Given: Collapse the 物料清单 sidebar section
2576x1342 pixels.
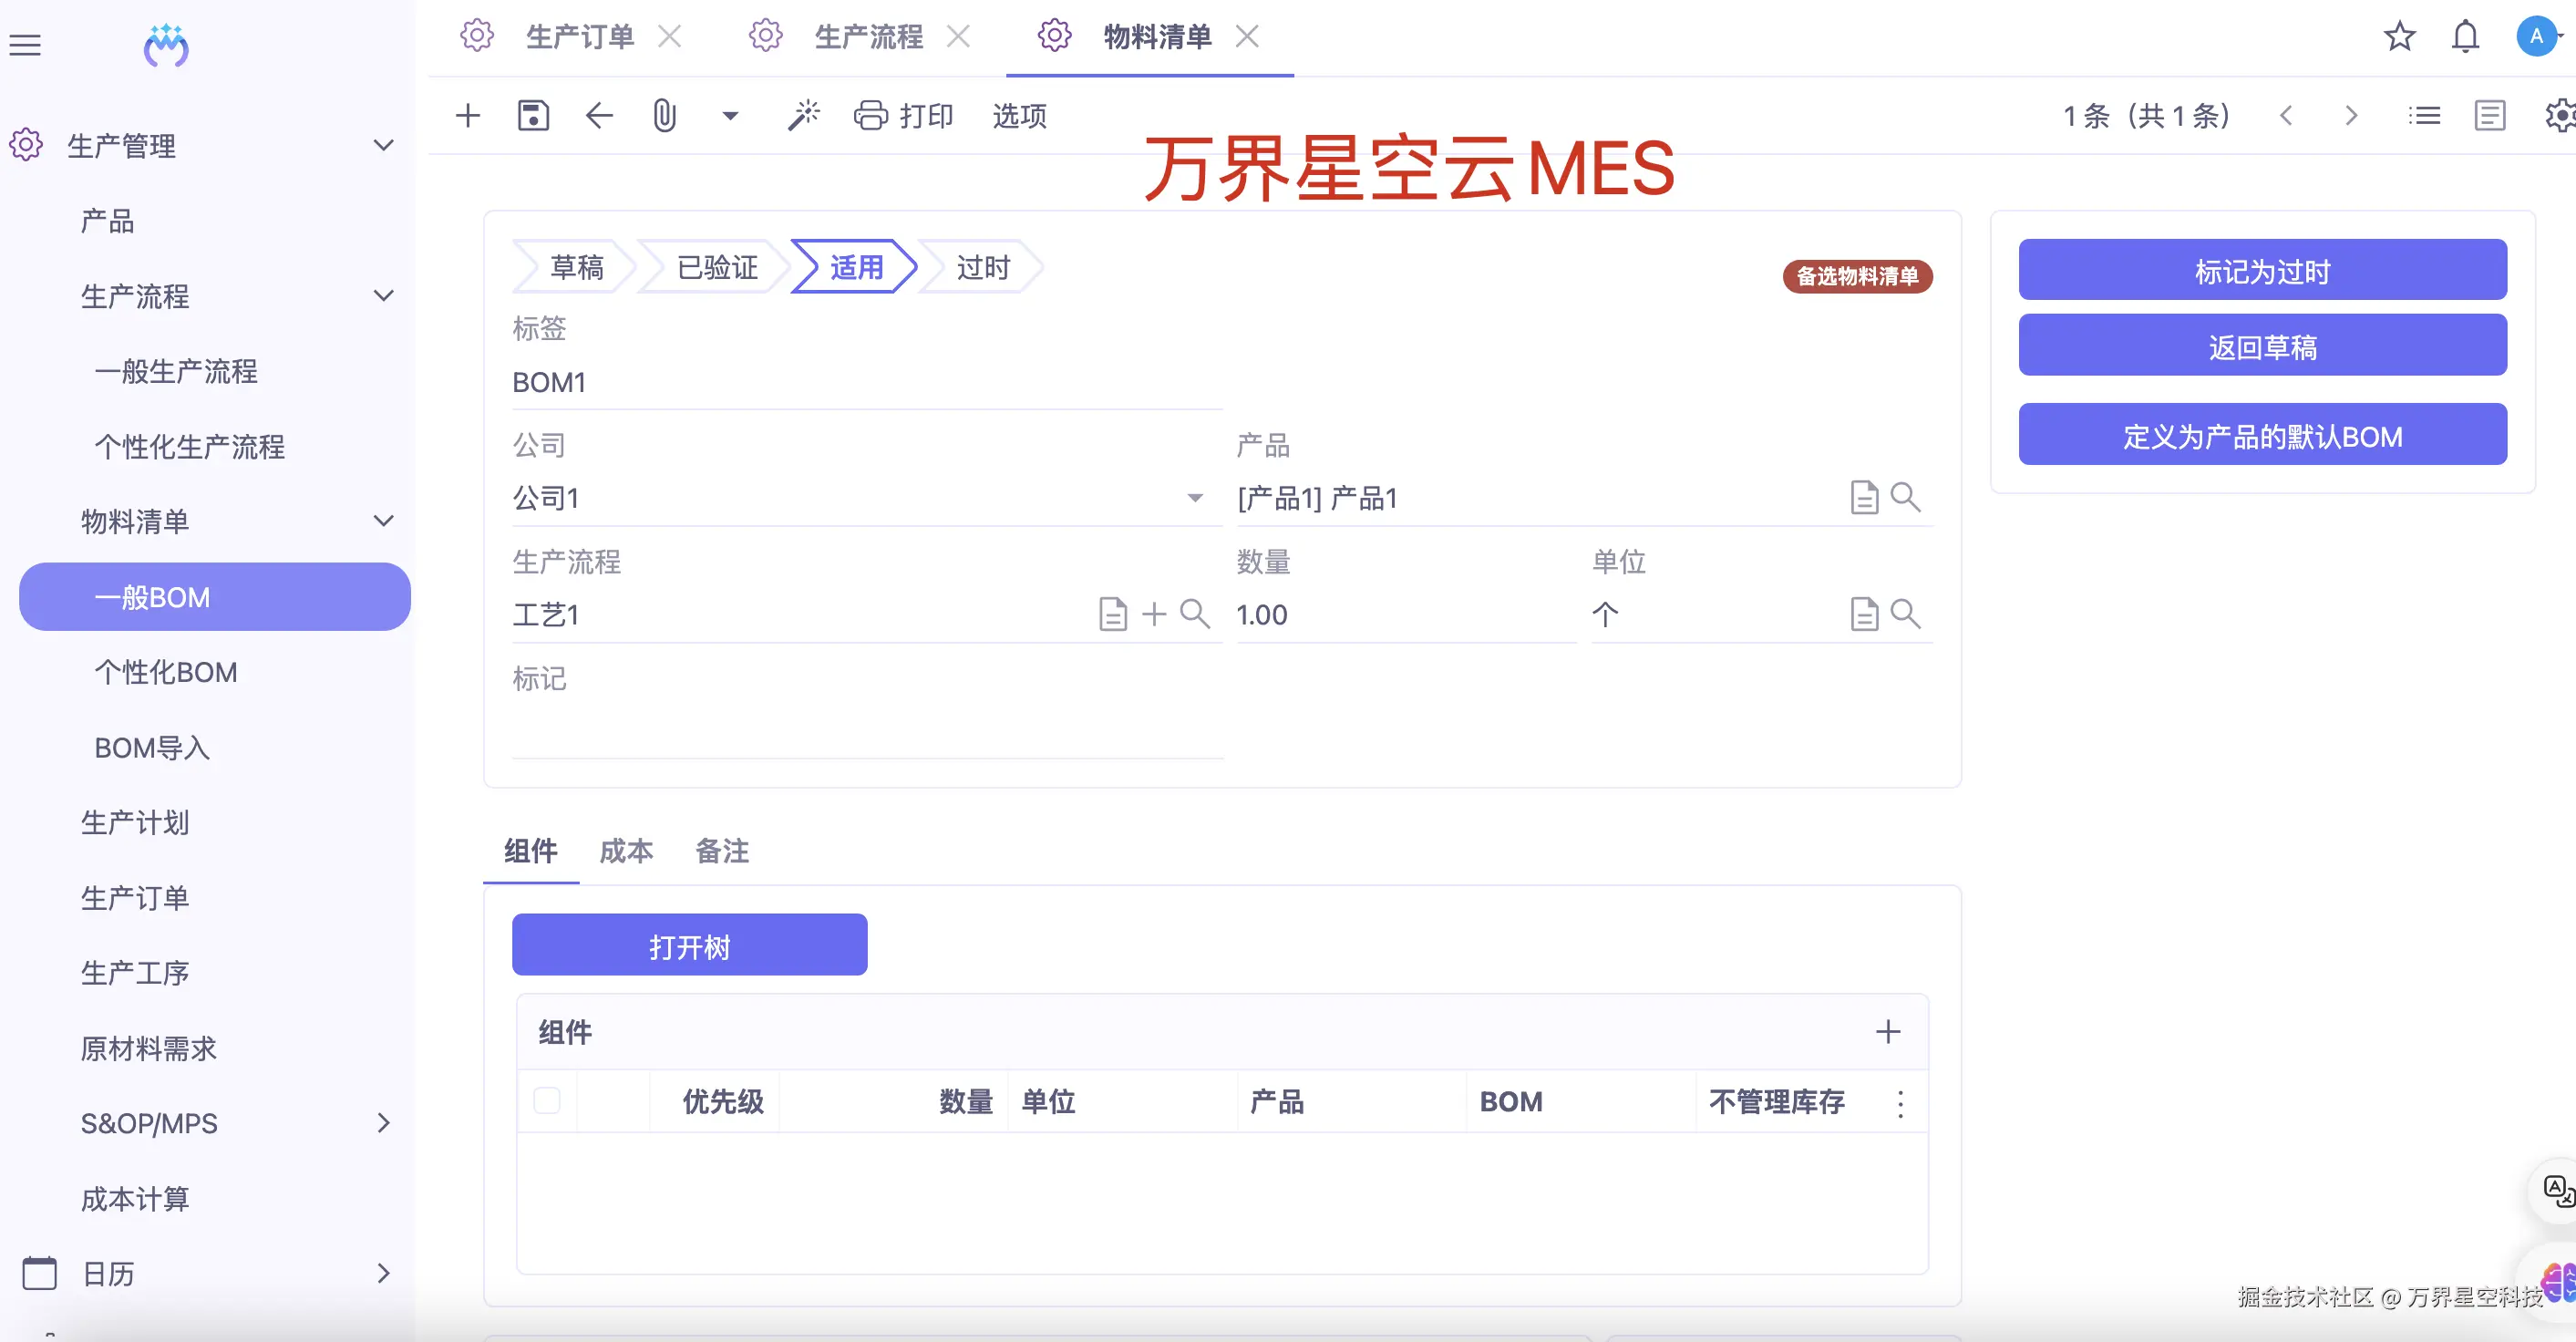Looking at the screenshot, I should pos(383,520).
